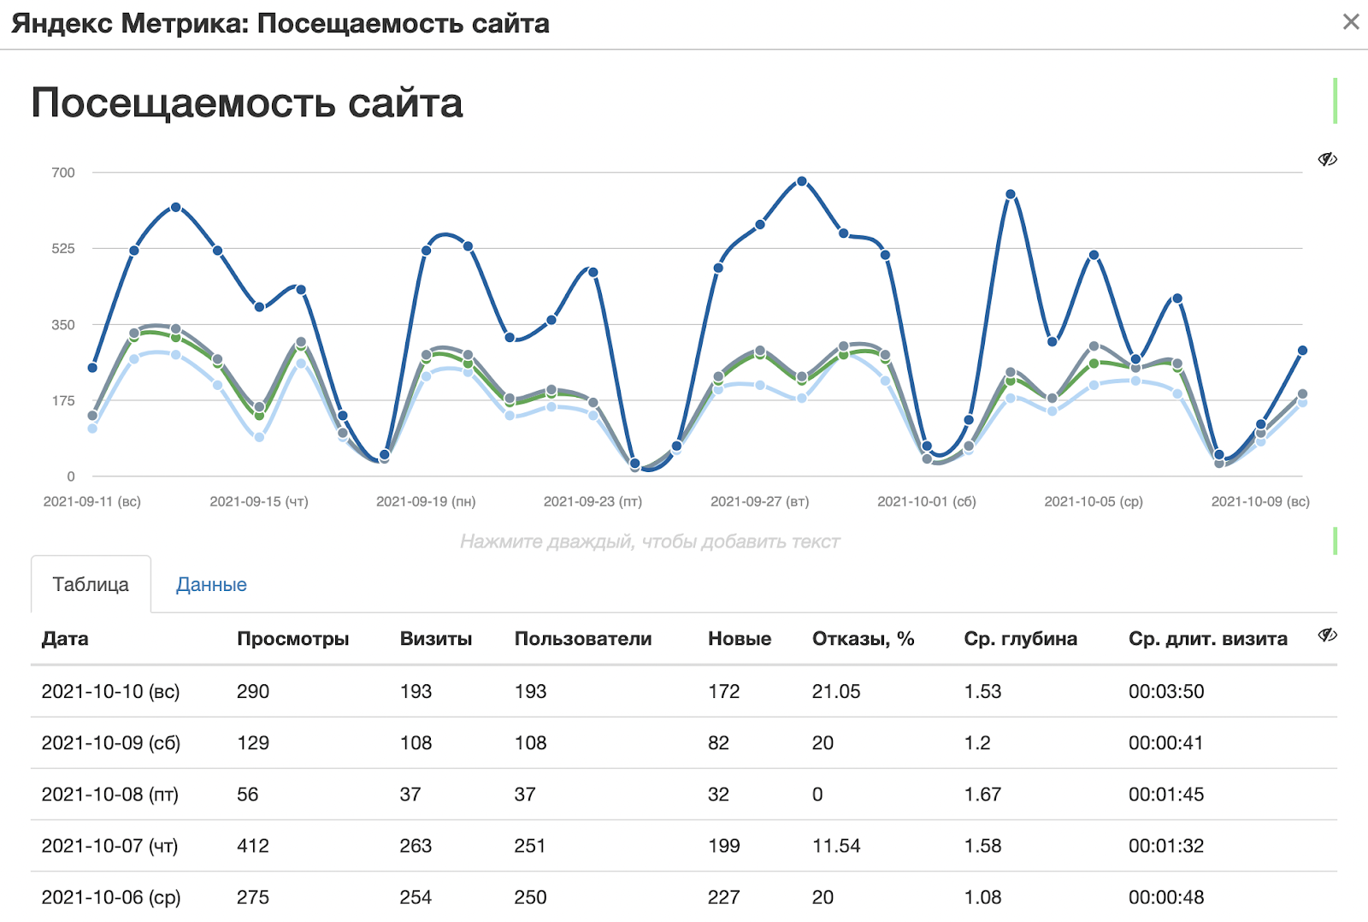Image resolution: width=1368 pixels, height=922 pixels.
Task: Select the row date 2021-10-07 (чт)
Action: click(x=110, y=846)
